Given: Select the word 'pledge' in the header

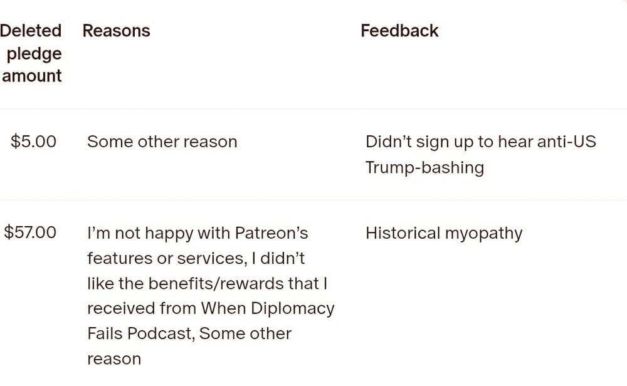Looking at the screenshot, I should (x=34, y=54).
